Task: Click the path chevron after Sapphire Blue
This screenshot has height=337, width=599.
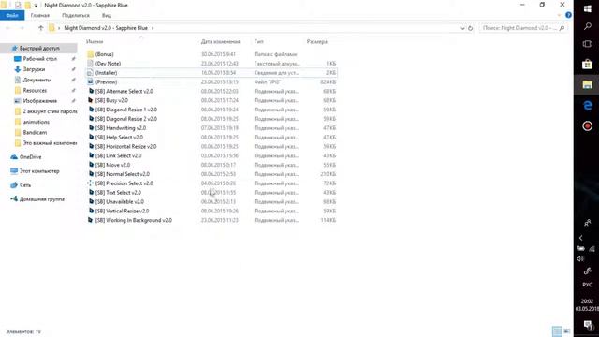Action: 152,28
